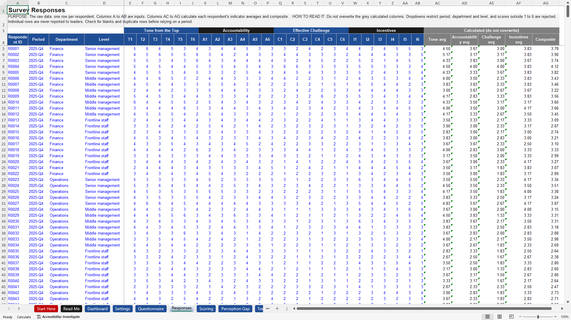Click the Department column header cell

[x=67, y=39]
